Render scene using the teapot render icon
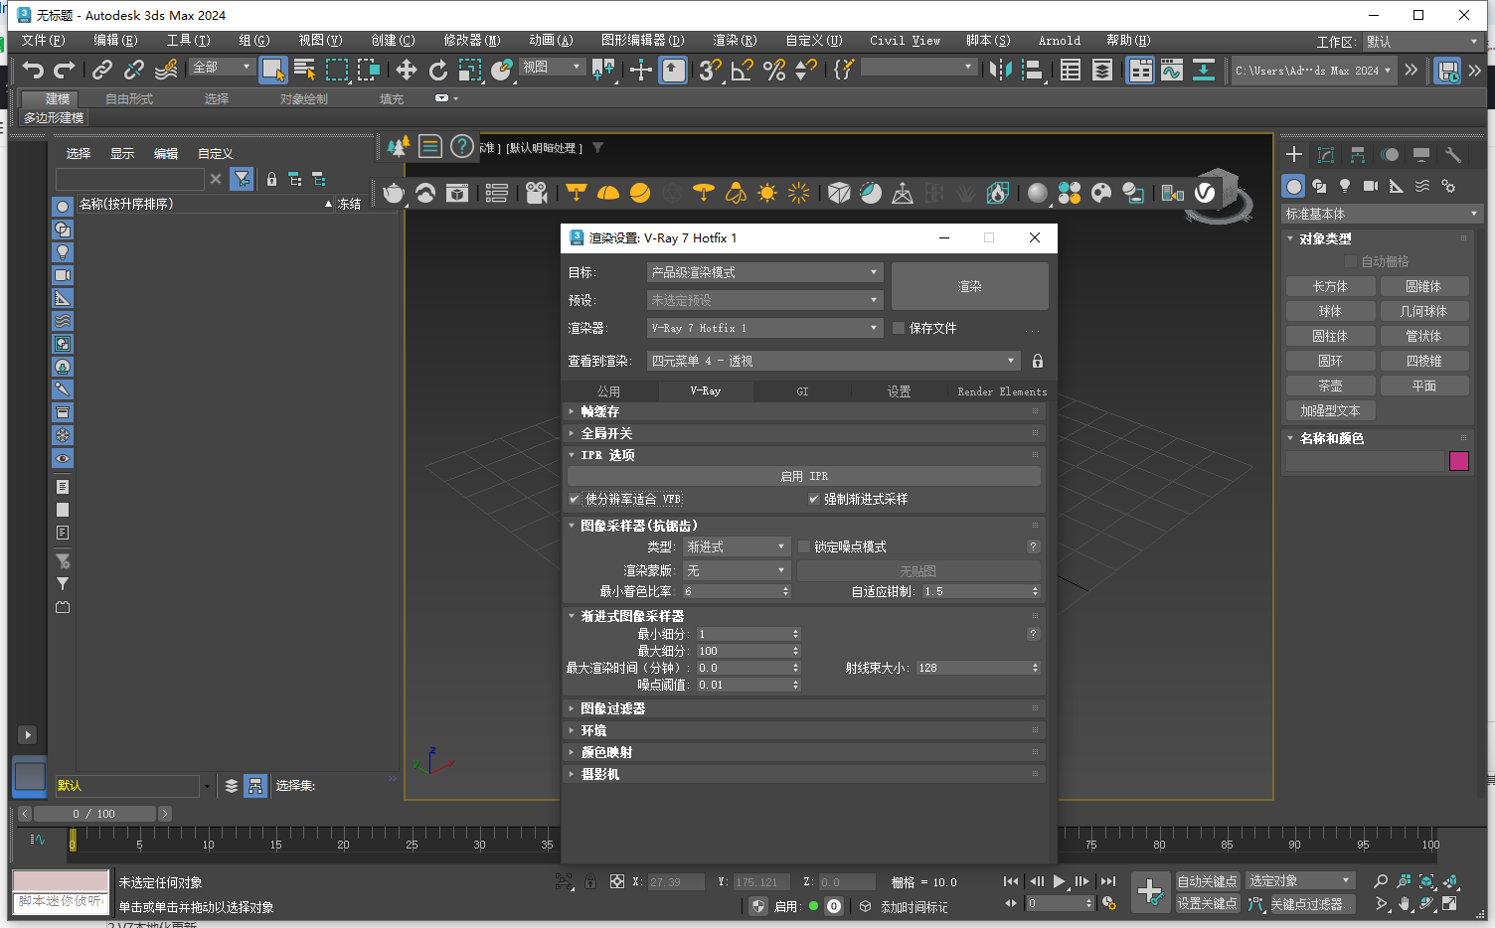 click(394, 192)
